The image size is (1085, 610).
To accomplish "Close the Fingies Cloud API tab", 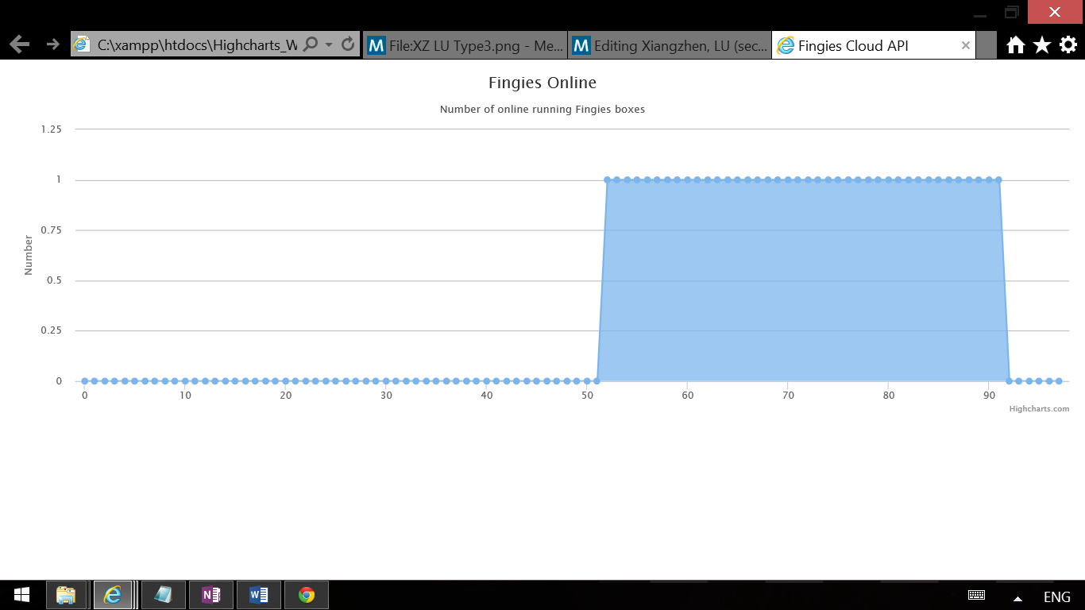I will (965, 45).
